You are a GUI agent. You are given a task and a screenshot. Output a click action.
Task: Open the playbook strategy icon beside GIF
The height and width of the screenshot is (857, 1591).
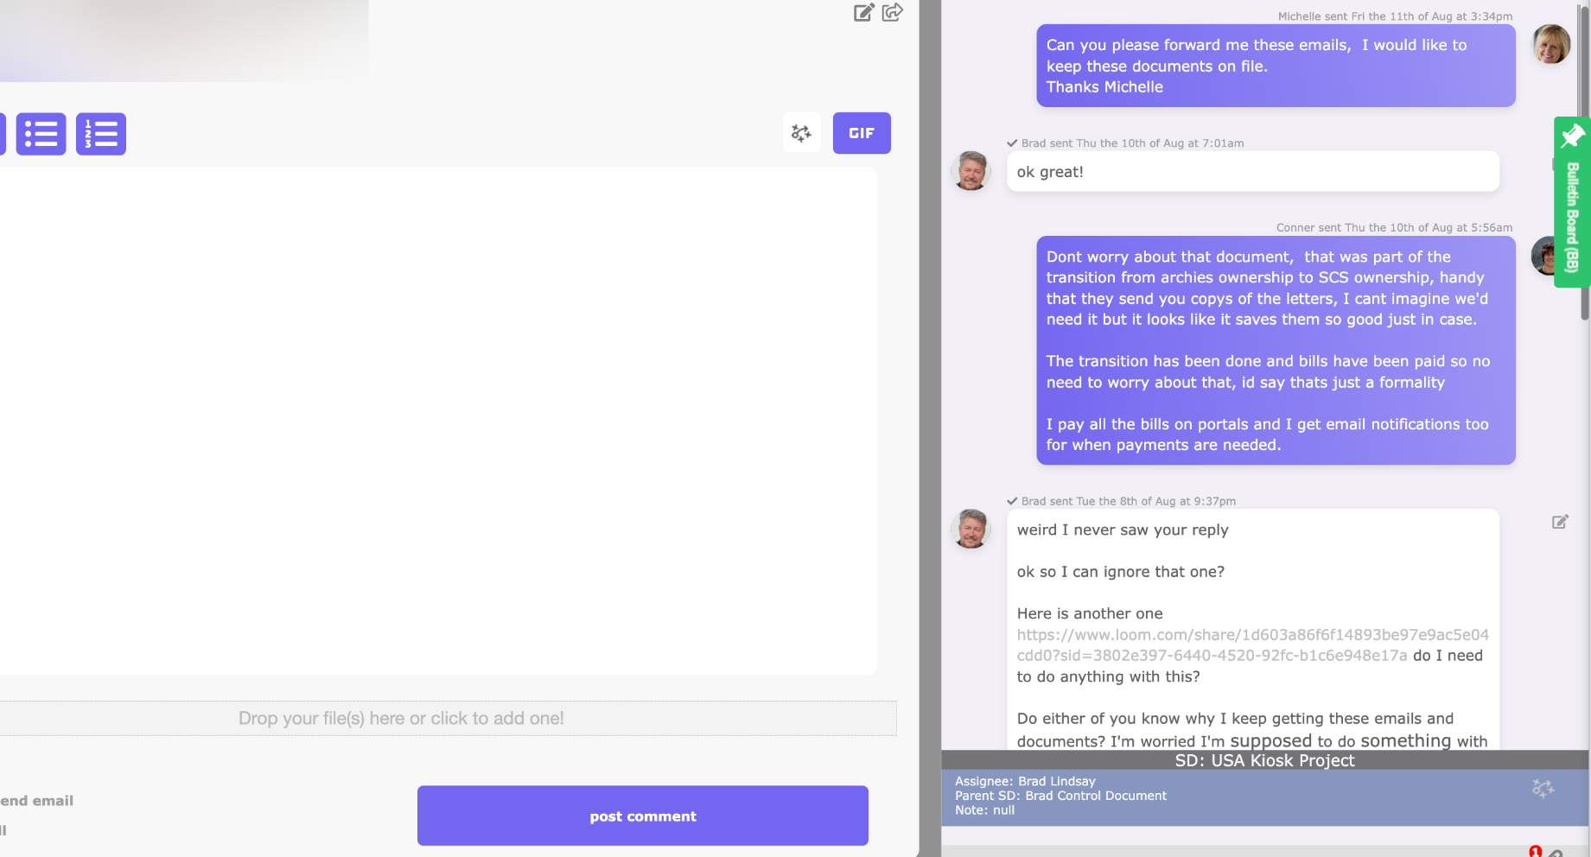tap(802, 133)
